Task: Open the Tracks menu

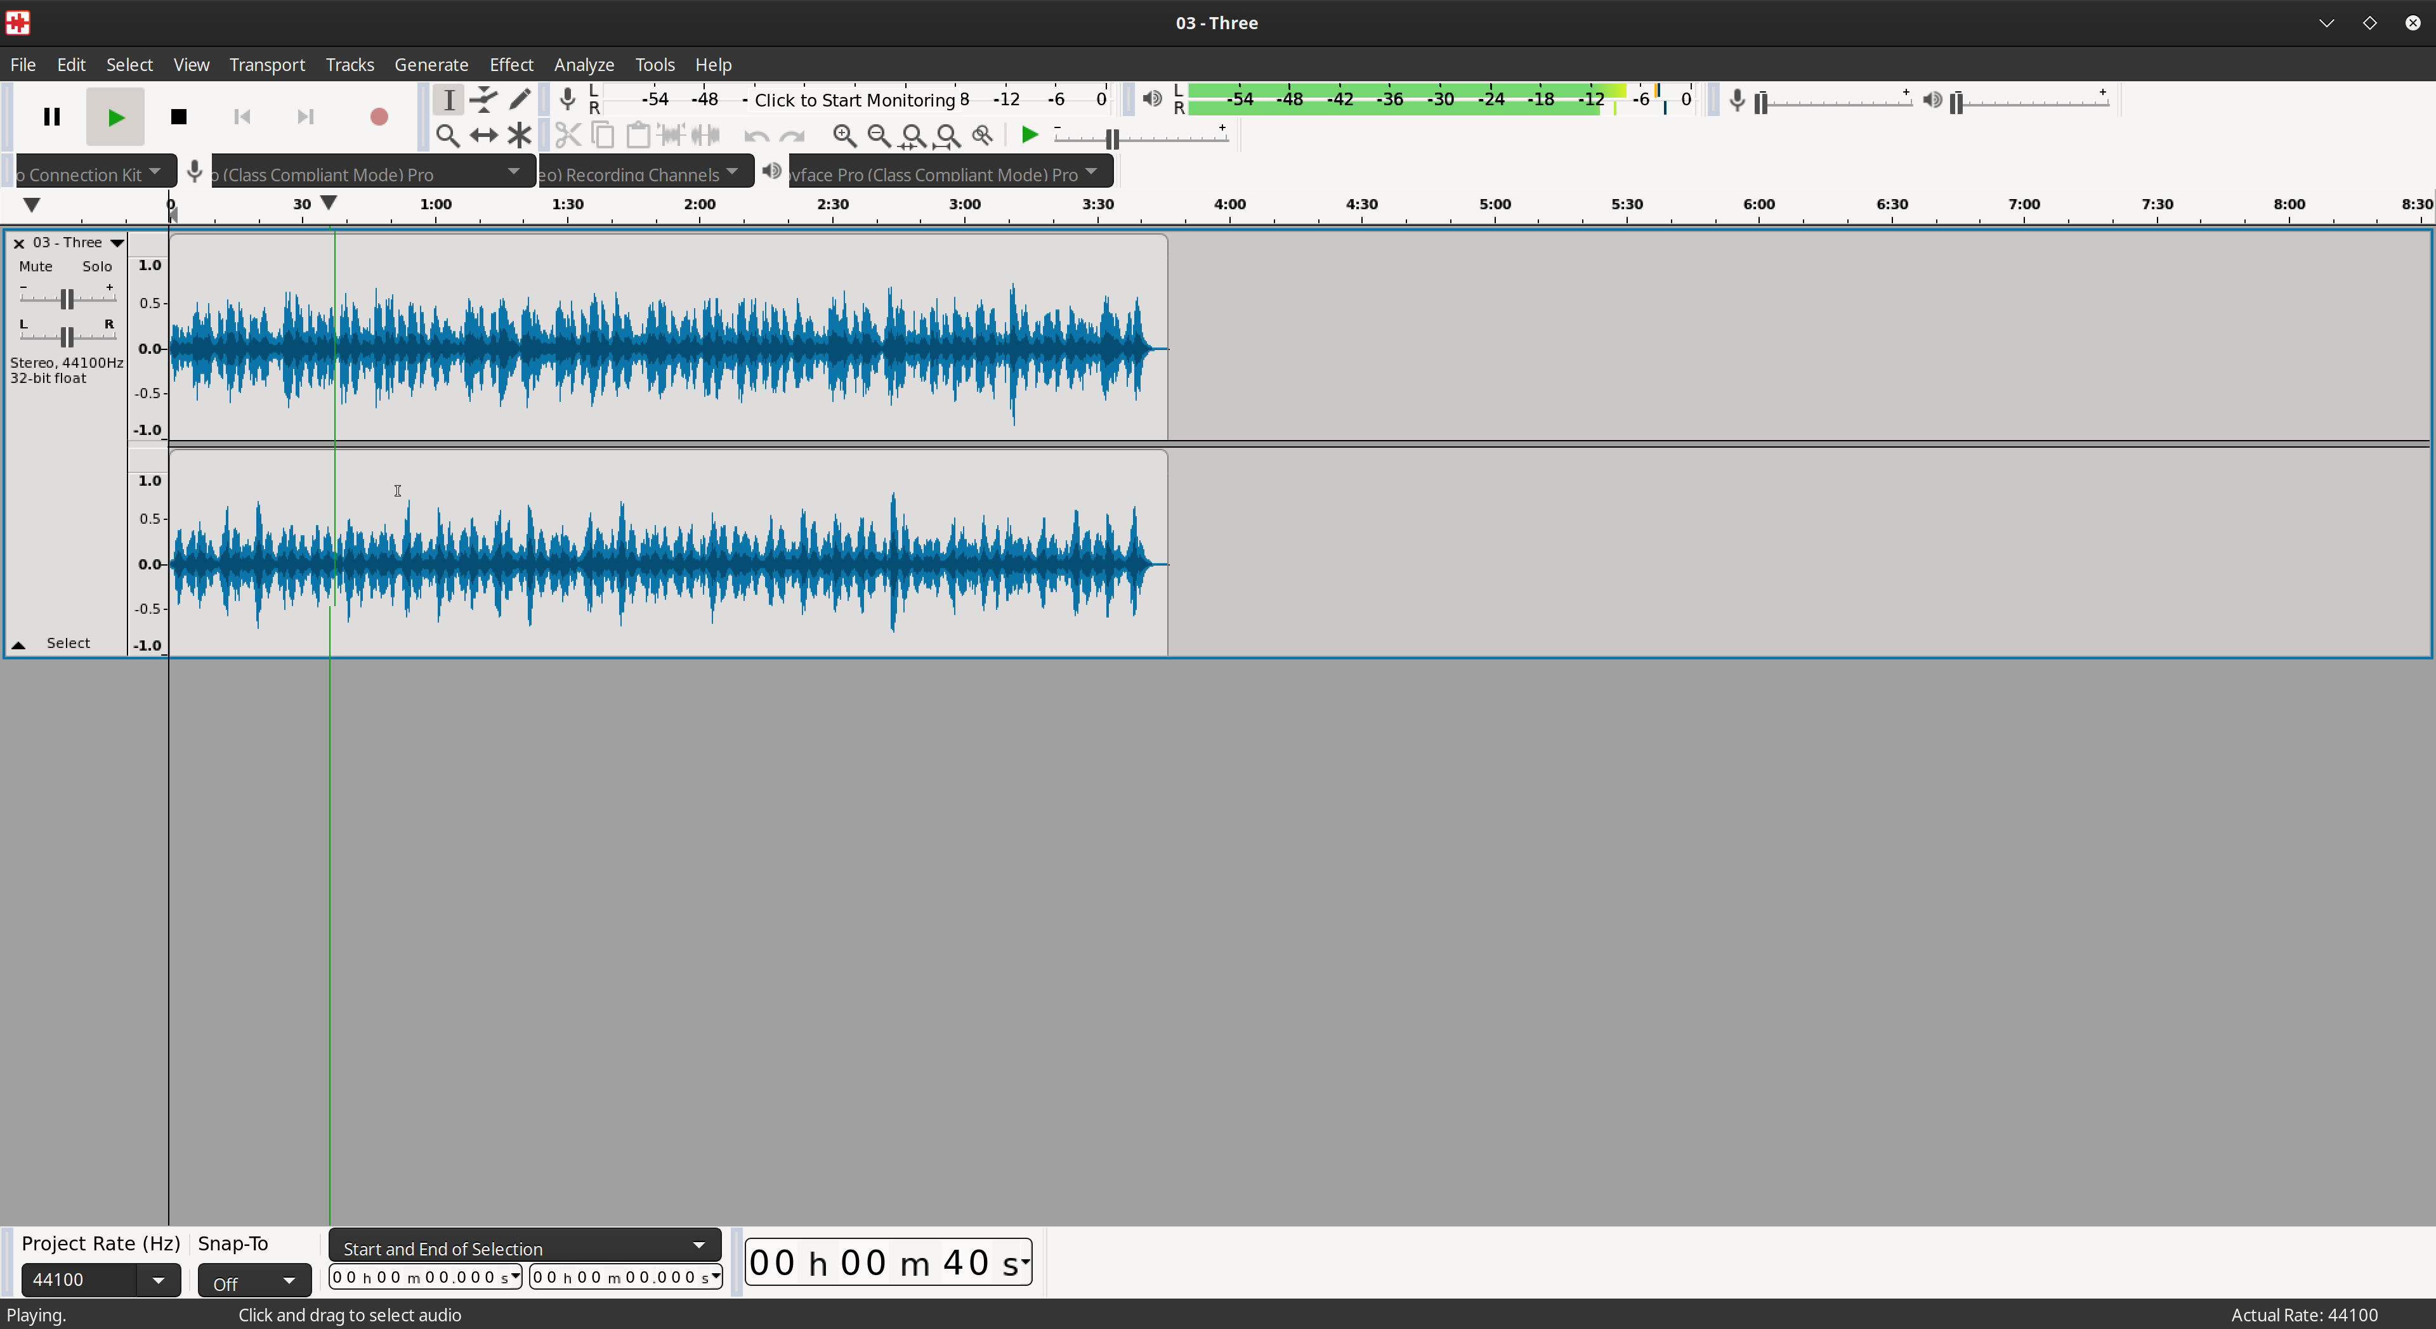Action: click(350, 64)
